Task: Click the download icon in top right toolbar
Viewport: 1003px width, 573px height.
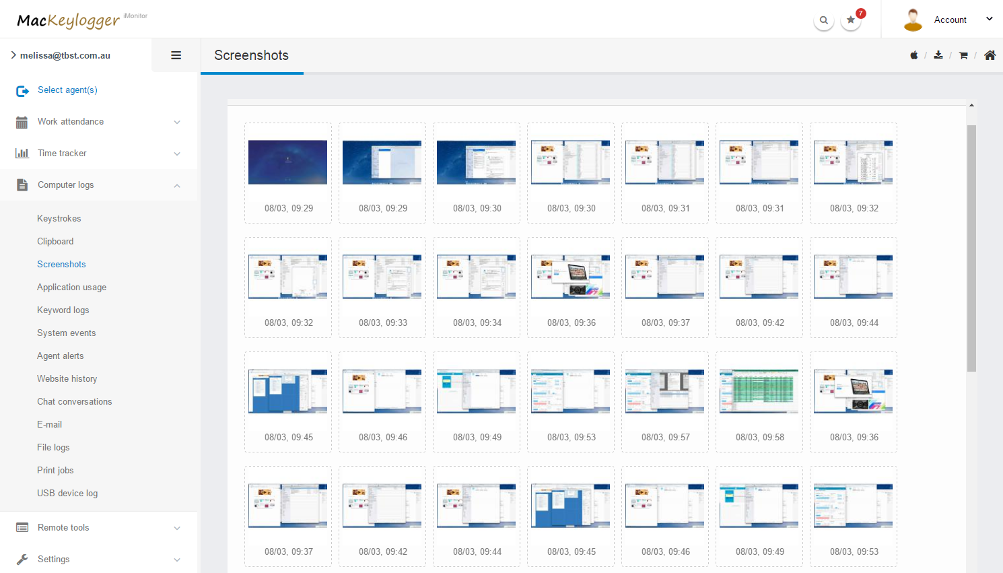Action: [x=938, y=55]
